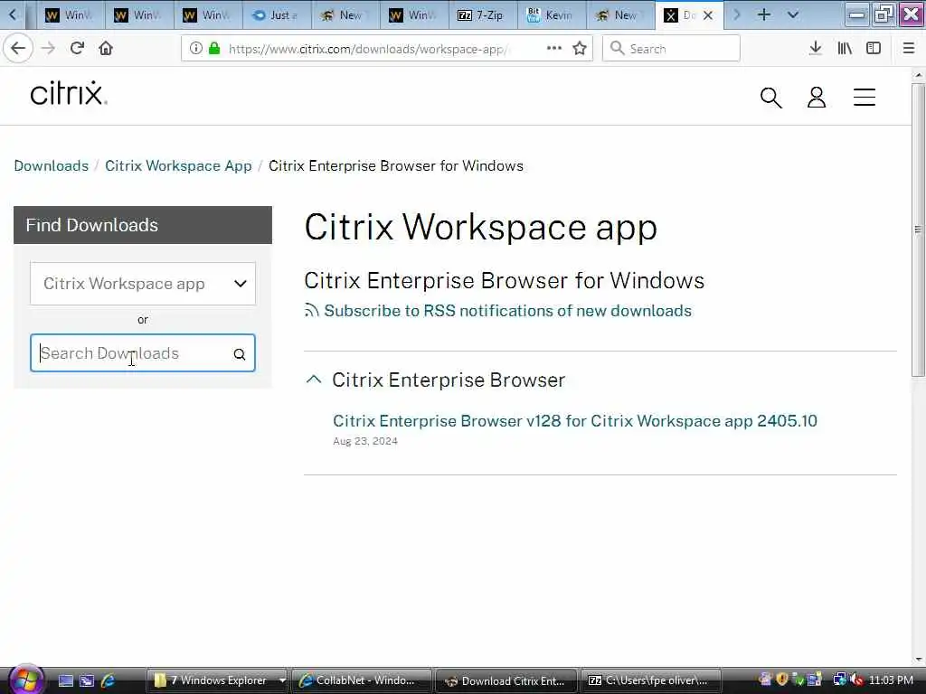Open the Citrix site navigation menu
Viewport: 926px width, 694px height.
click(x=864, y=98)
